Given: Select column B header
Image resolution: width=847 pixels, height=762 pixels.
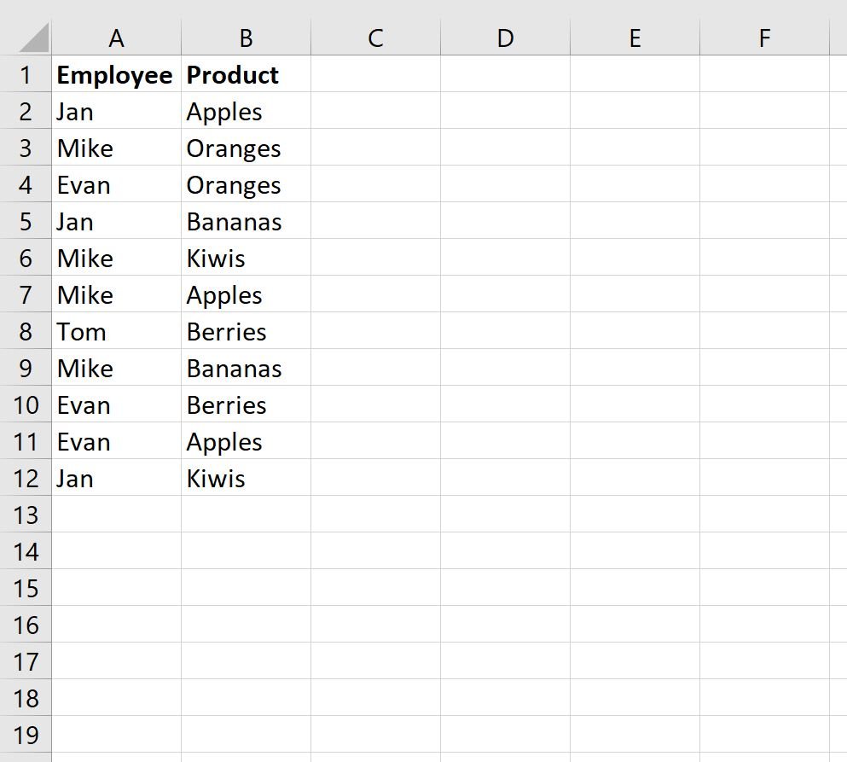Looking at the screenshot, I should [246, 38].
